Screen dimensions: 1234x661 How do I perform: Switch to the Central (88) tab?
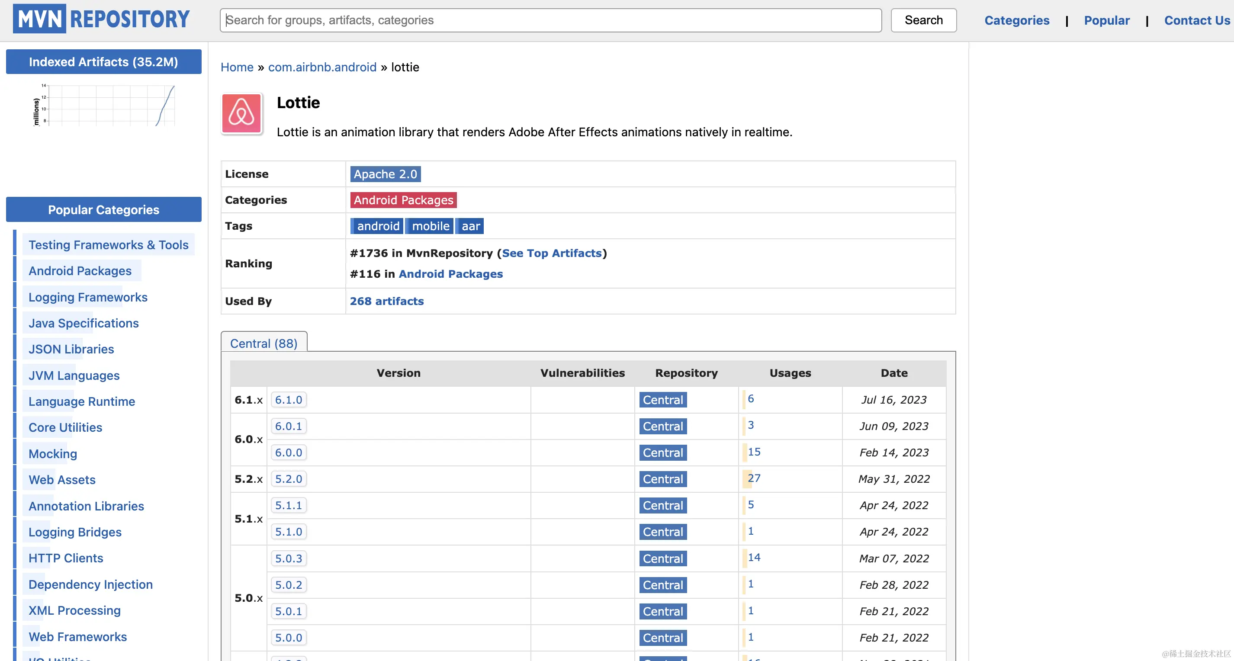pyautogui.click(x=264, y=343)
